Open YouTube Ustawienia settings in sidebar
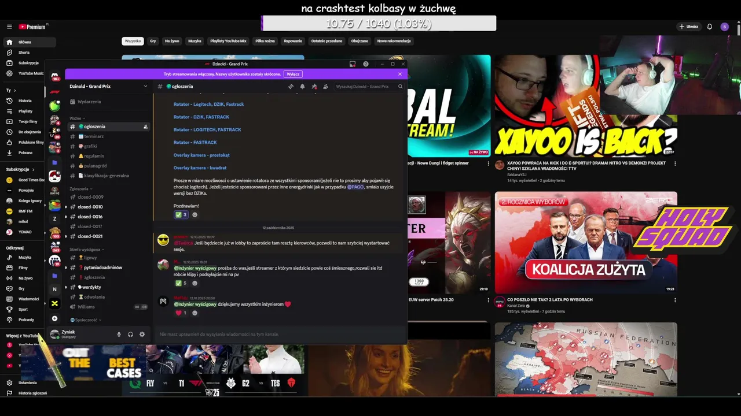741x416 pixels. coord(23,382)
